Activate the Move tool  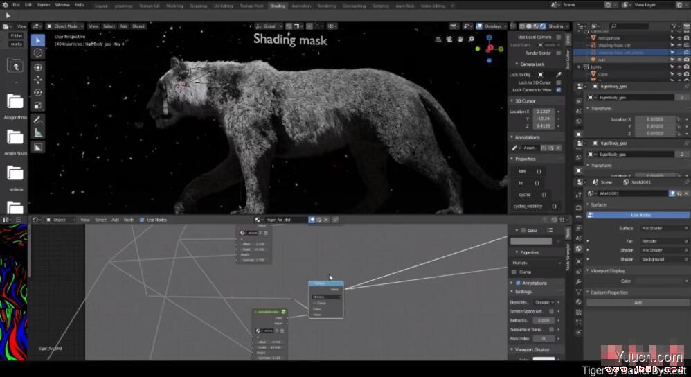(38, 80)
